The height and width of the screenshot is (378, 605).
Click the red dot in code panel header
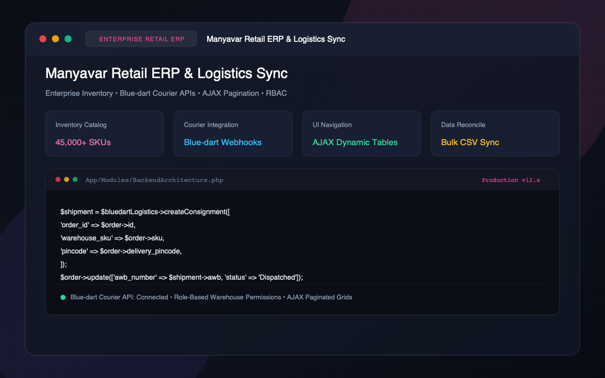58,179
